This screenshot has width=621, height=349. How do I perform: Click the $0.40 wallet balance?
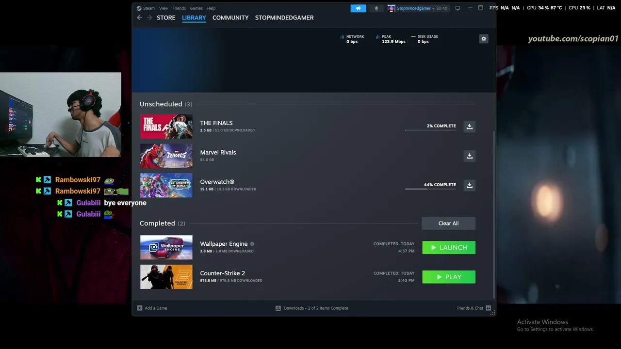(441, 8)
